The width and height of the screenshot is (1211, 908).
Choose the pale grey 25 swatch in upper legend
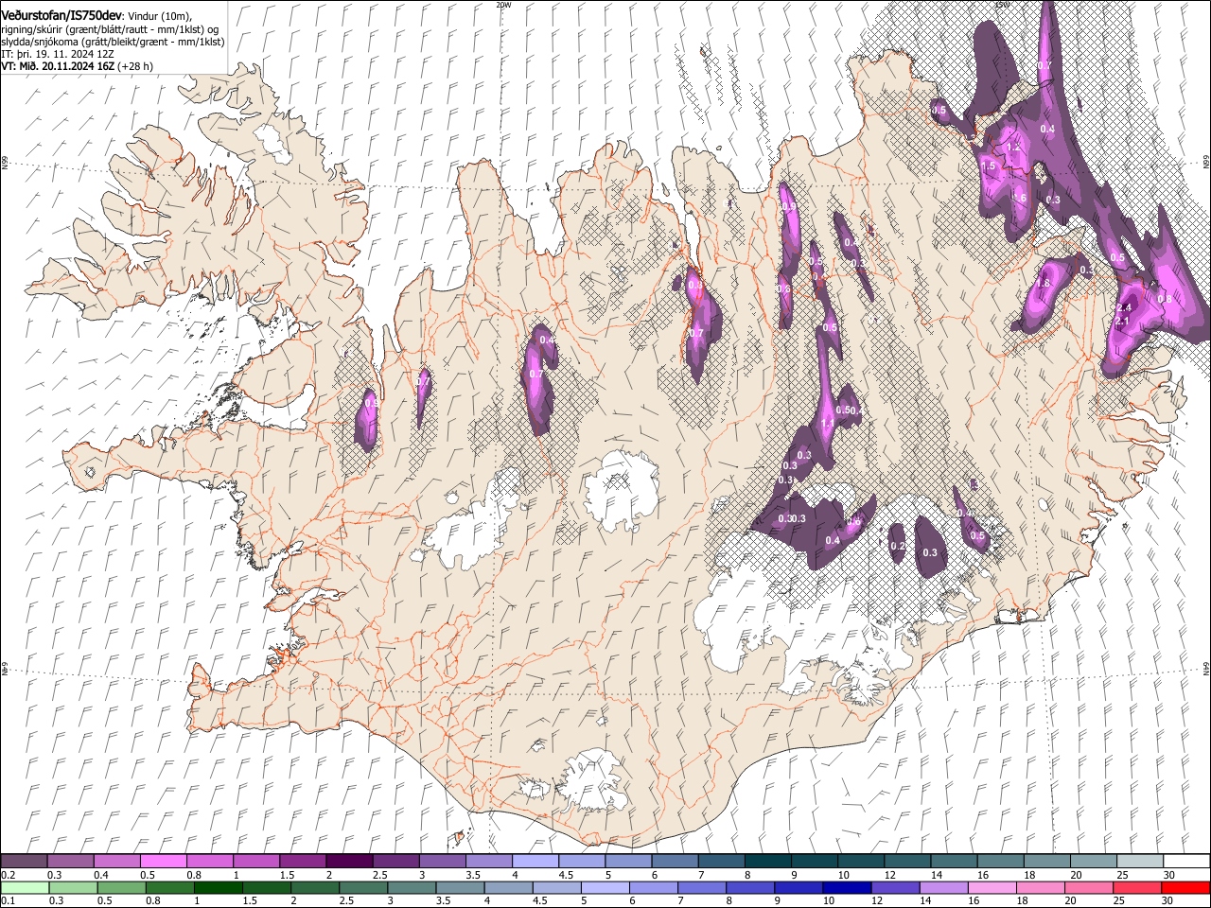click(1139, 861)
